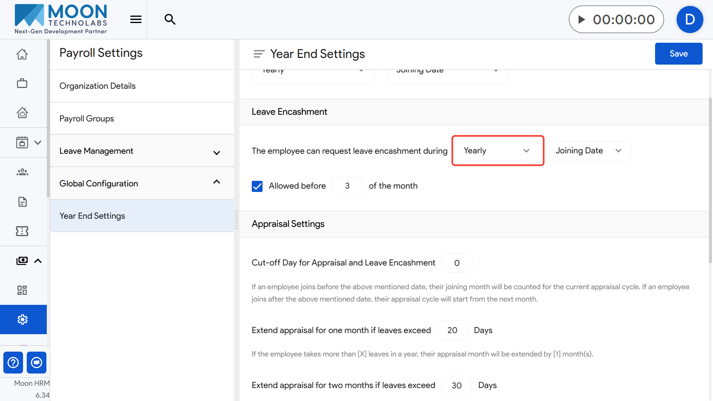Click the Save button
713x401 pixels.
tap(678, 54)
